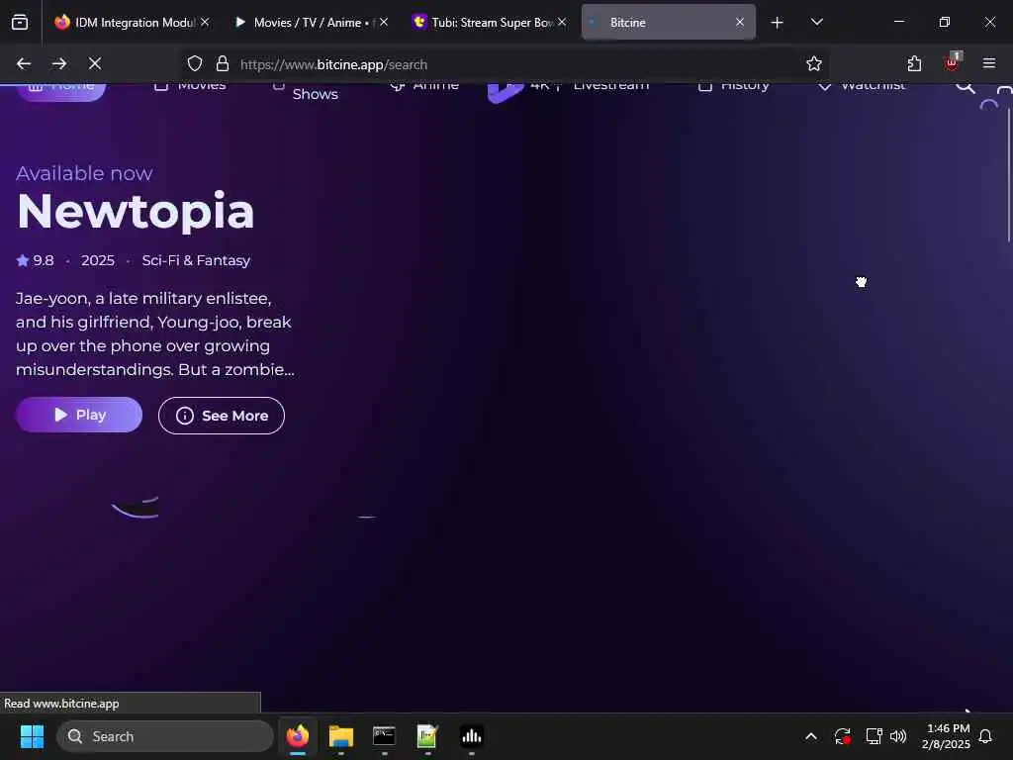Click the Sci-Fi & Fantasy genre label
Screen dimensions: 1013x760
pos(196,260)
